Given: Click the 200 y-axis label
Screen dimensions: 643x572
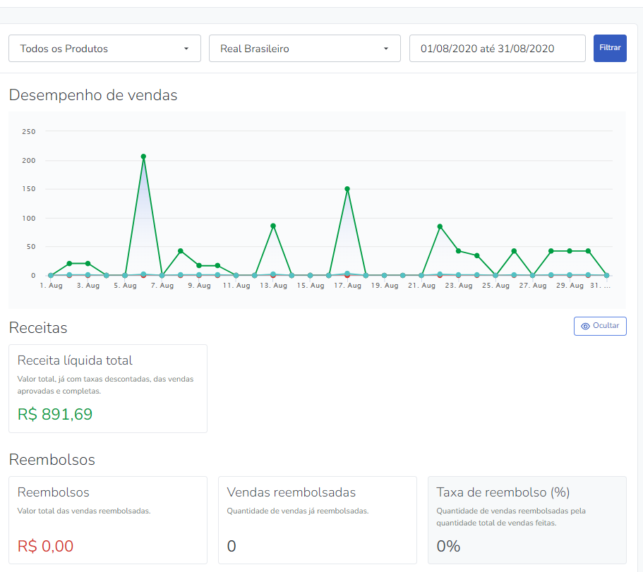Looking at the screenshot, I should pos(29,161).
